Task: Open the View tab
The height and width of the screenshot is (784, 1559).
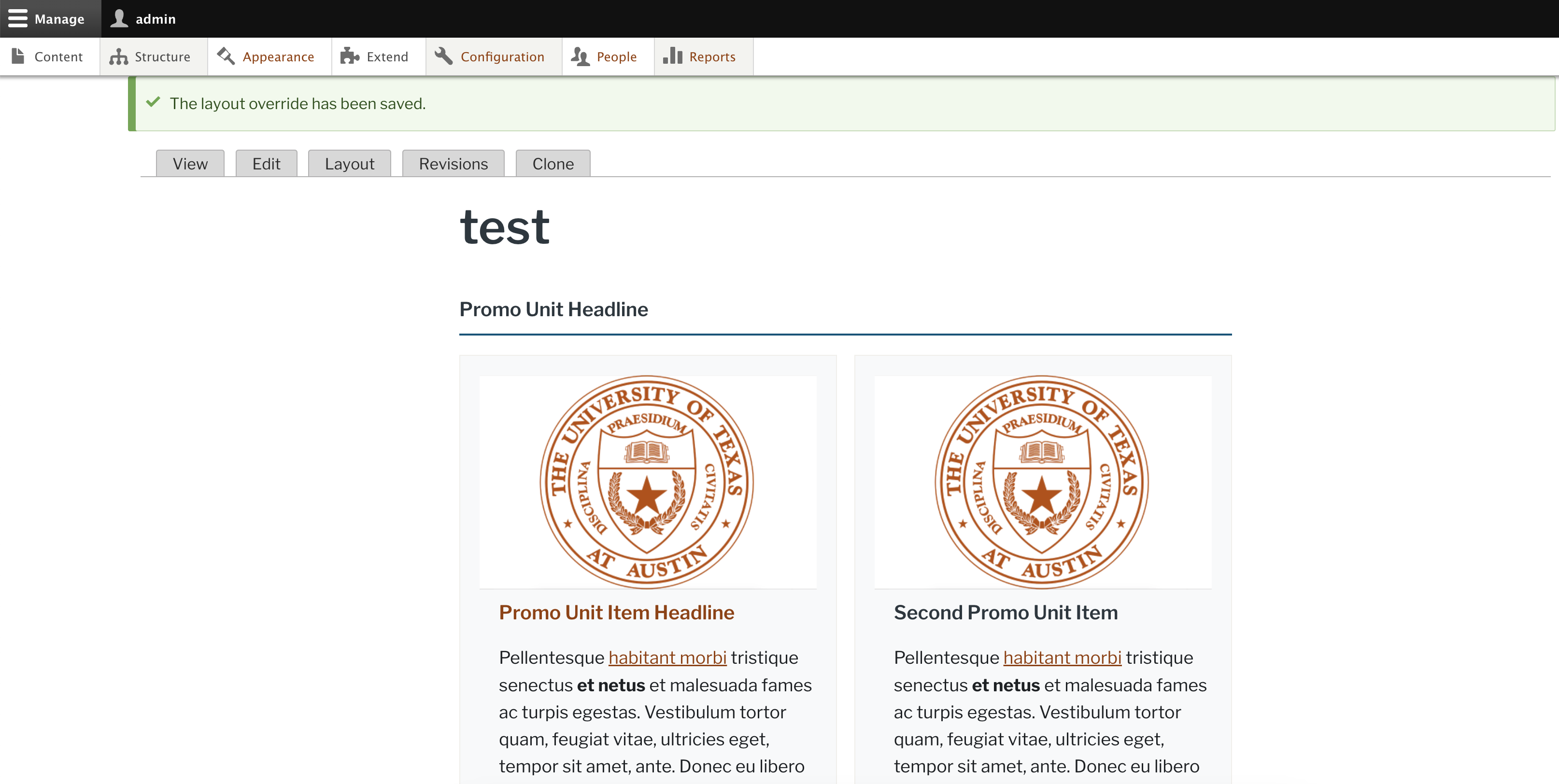Action: pos(190,164)
